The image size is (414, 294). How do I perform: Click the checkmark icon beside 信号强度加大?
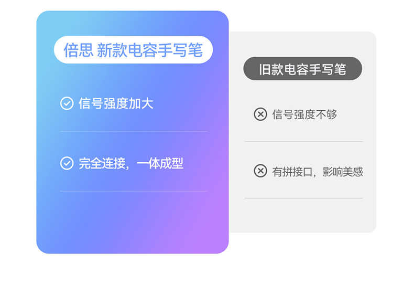(x=67, y=103)
